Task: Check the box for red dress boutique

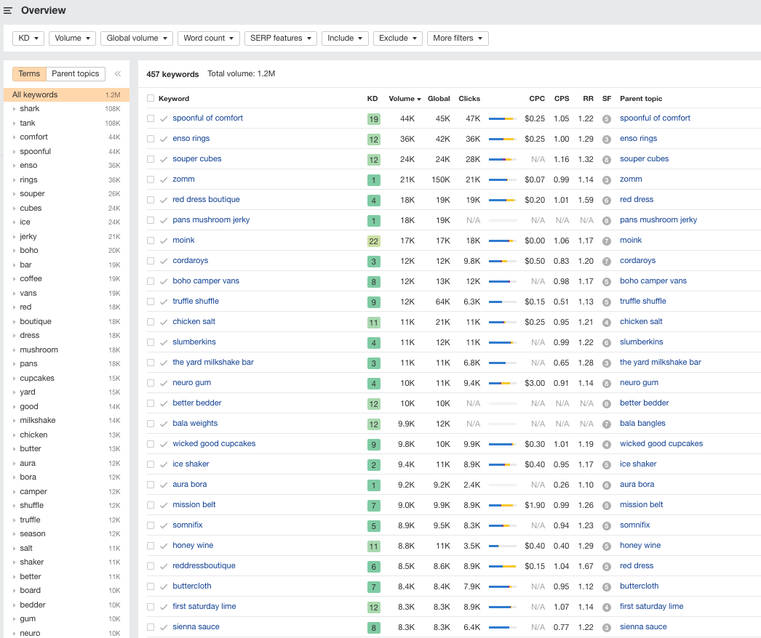Action: click(151, 200)
